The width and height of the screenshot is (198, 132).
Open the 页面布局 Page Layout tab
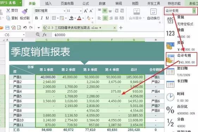[67, 3]
